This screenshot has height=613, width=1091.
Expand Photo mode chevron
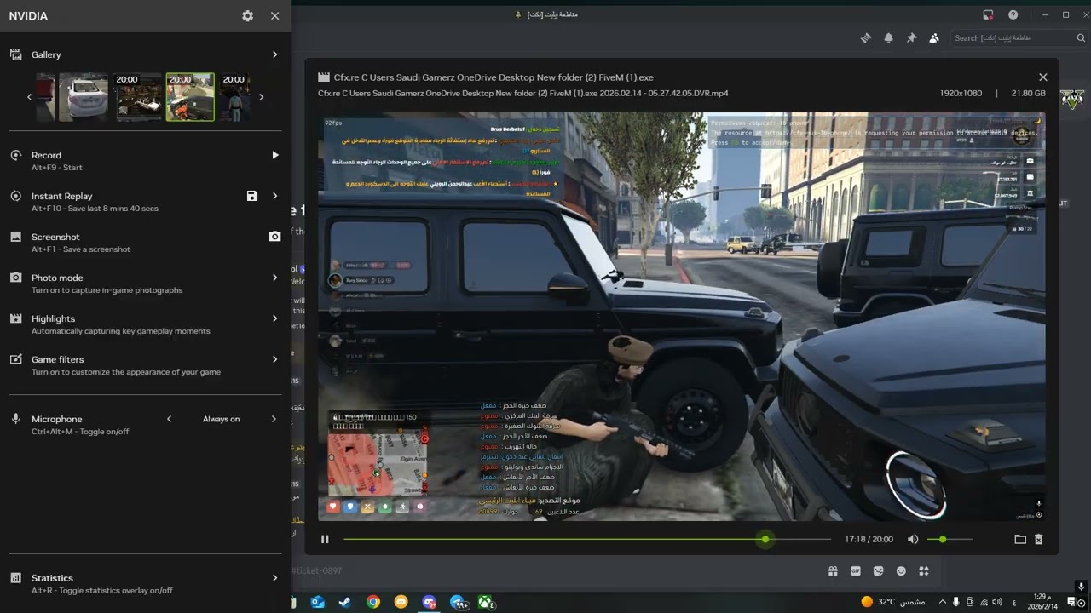[x=274, y=278]
